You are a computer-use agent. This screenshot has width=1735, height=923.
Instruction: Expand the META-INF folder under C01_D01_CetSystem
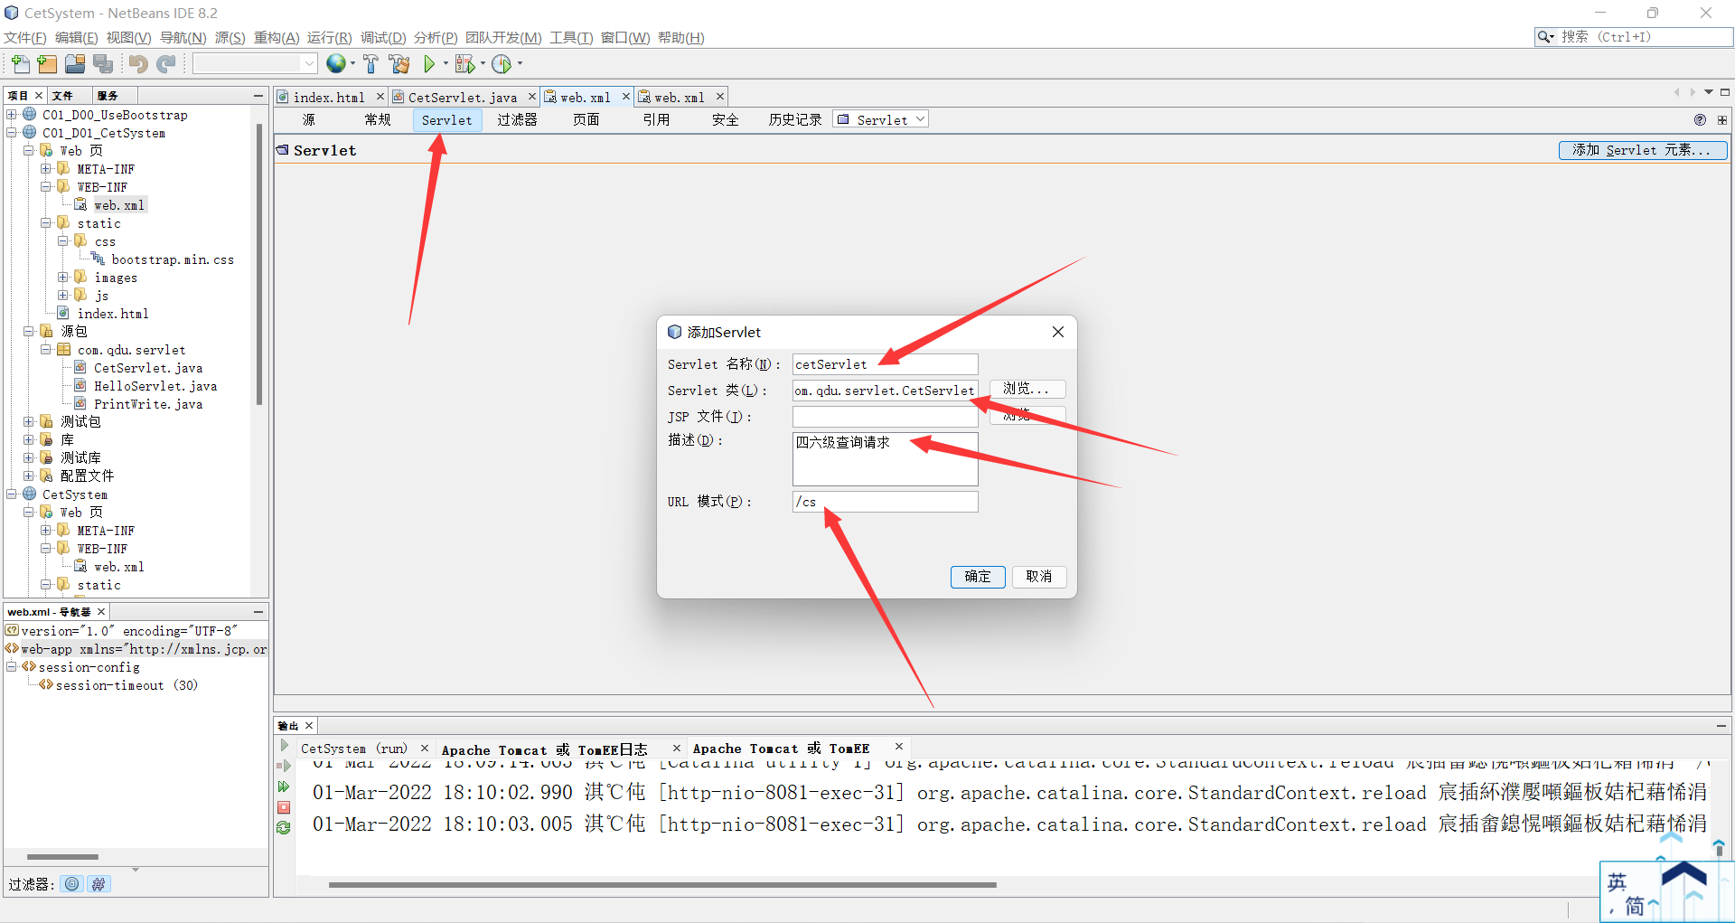(46, 169)
